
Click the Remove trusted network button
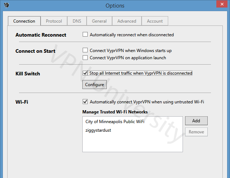coord(196,132)
